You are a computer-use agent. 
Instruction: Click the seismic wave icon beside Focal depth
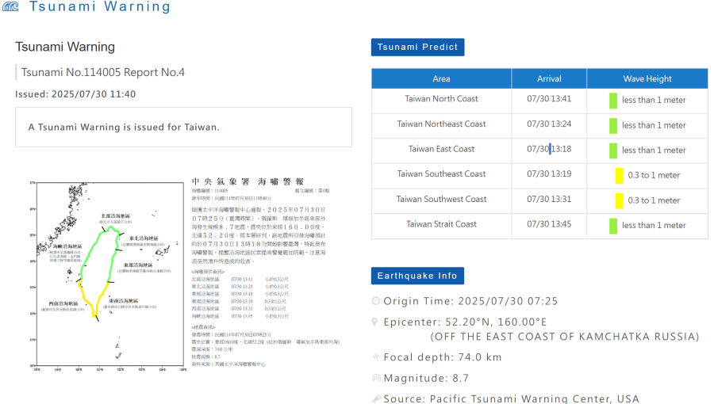pos(376,357)
